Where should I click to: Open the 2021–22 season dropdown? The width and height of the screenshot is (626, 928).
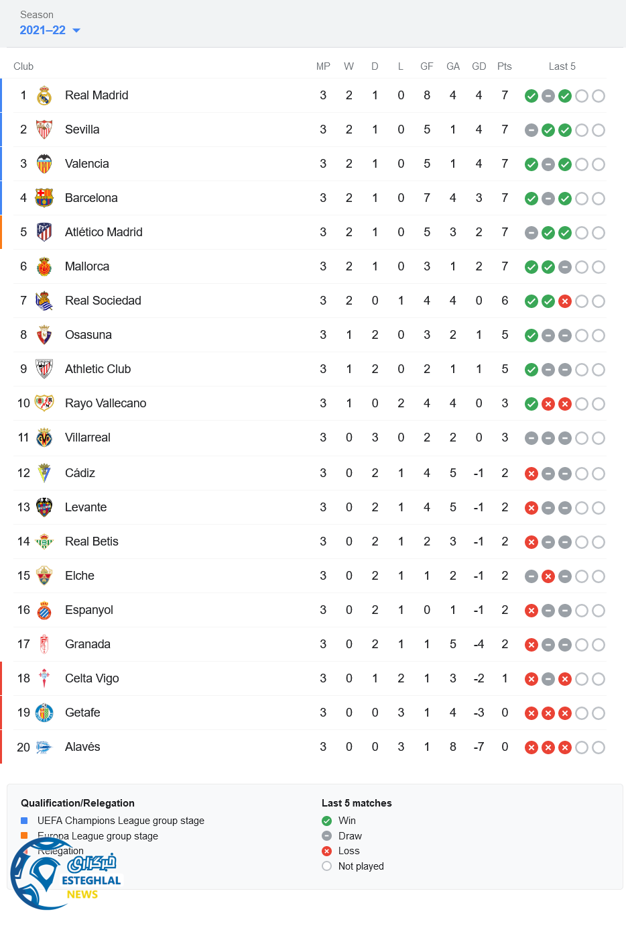[50, 30]
